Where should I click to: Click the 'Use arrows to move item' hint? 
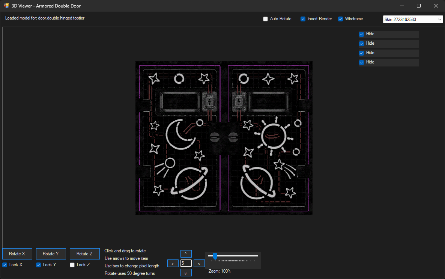coord(126,258)
